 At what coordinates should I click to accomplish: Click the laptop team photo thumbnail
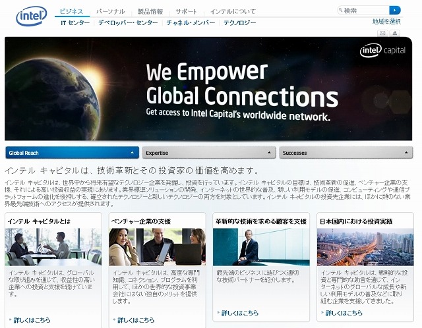[157, 247]
